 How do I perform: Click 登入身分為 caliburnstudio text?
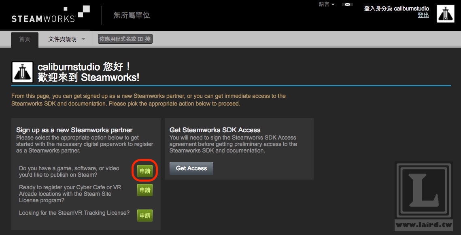coord(396,8)
